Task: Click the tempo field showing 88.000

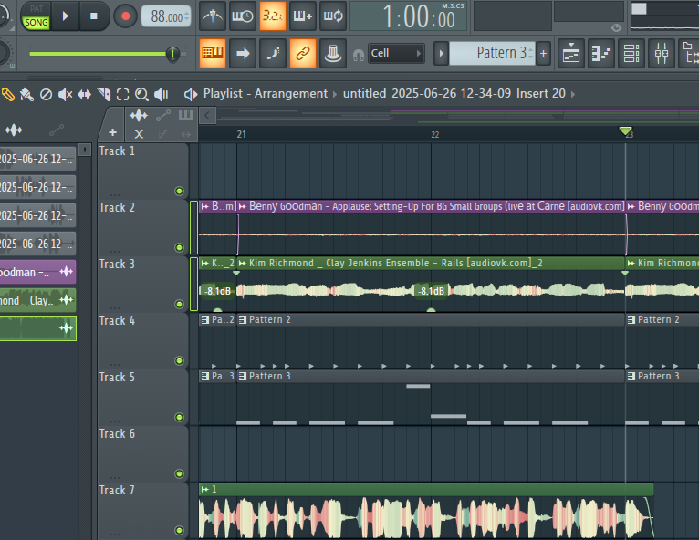Action: tap(166, 16)
